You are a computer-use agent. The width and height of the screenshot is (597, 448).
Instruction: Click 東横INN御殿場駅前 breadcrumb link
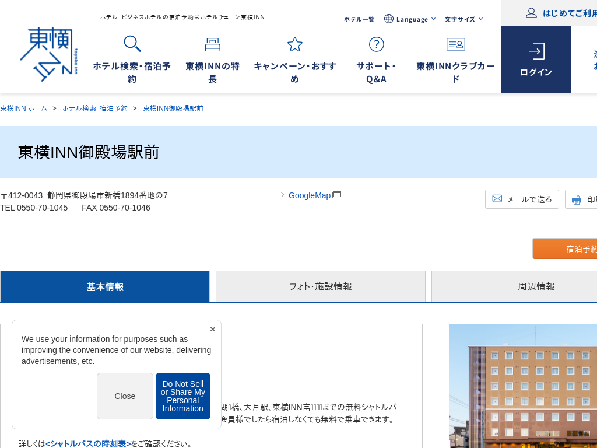coord(173,108)
